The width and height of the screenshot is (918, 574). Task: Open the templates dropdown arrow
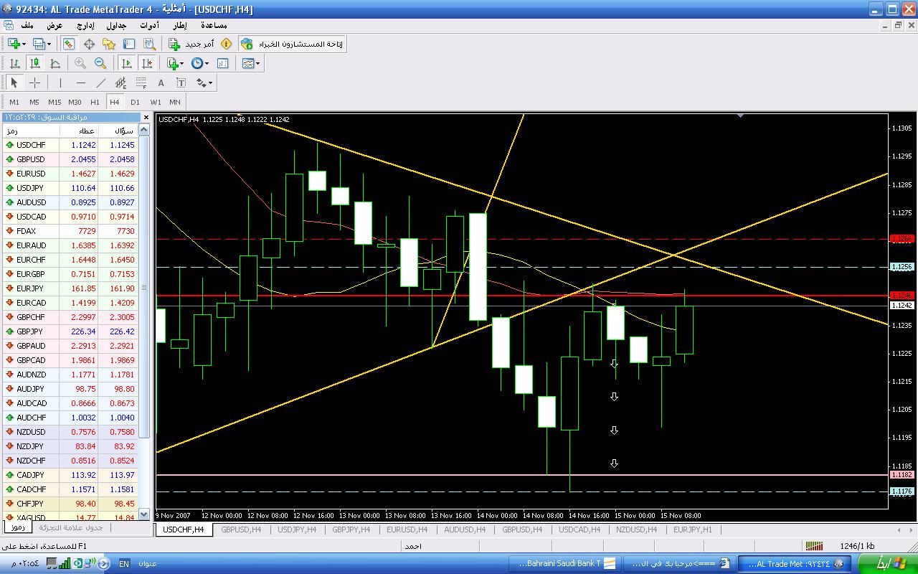point(258,63)
